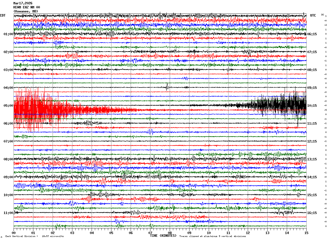Select the 01:00 CDT row label
Screen dimensions: 328x240
point(8,34)
